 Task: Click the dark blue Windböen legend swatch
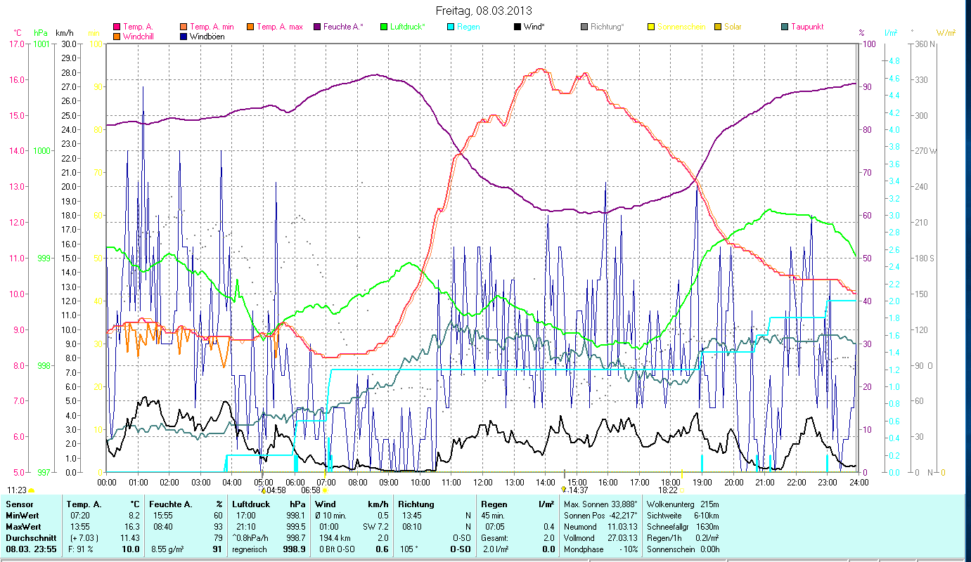tap(184, 36)
